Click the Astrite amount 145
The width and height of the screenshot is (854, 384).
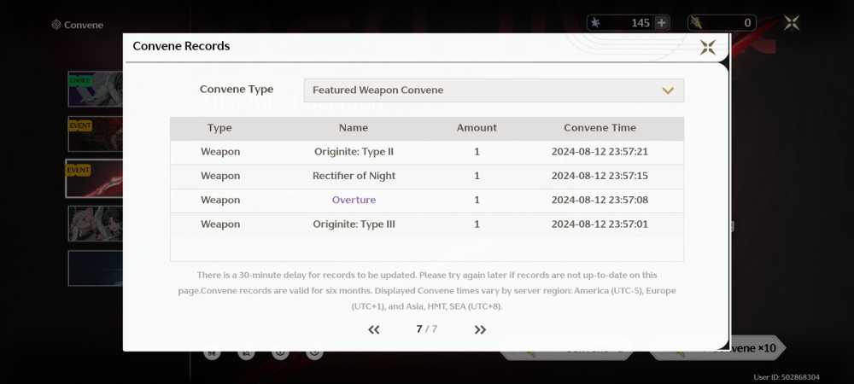640,23
